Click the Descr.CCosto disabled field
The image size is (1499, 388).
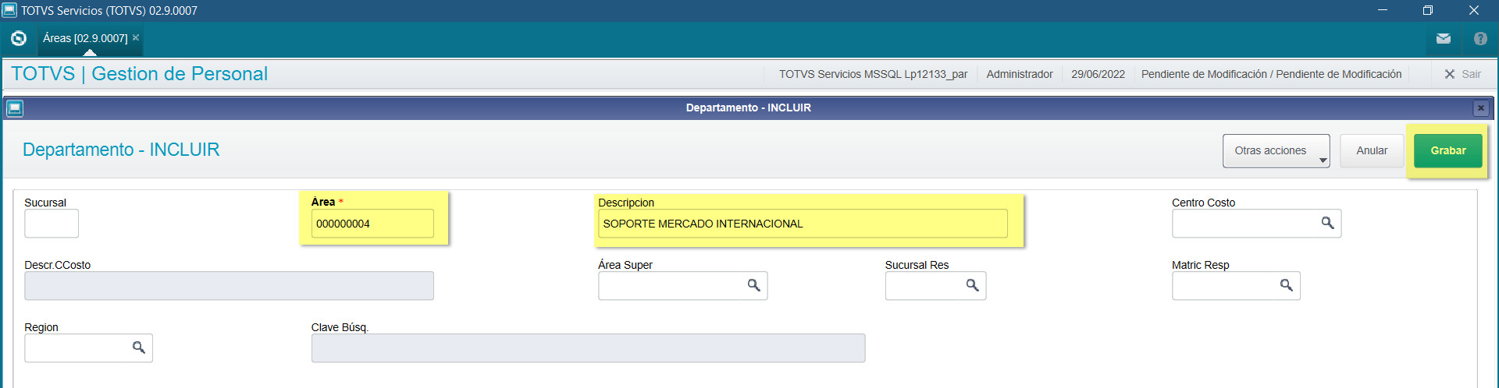pyautogui.click(x=229, y=286)
